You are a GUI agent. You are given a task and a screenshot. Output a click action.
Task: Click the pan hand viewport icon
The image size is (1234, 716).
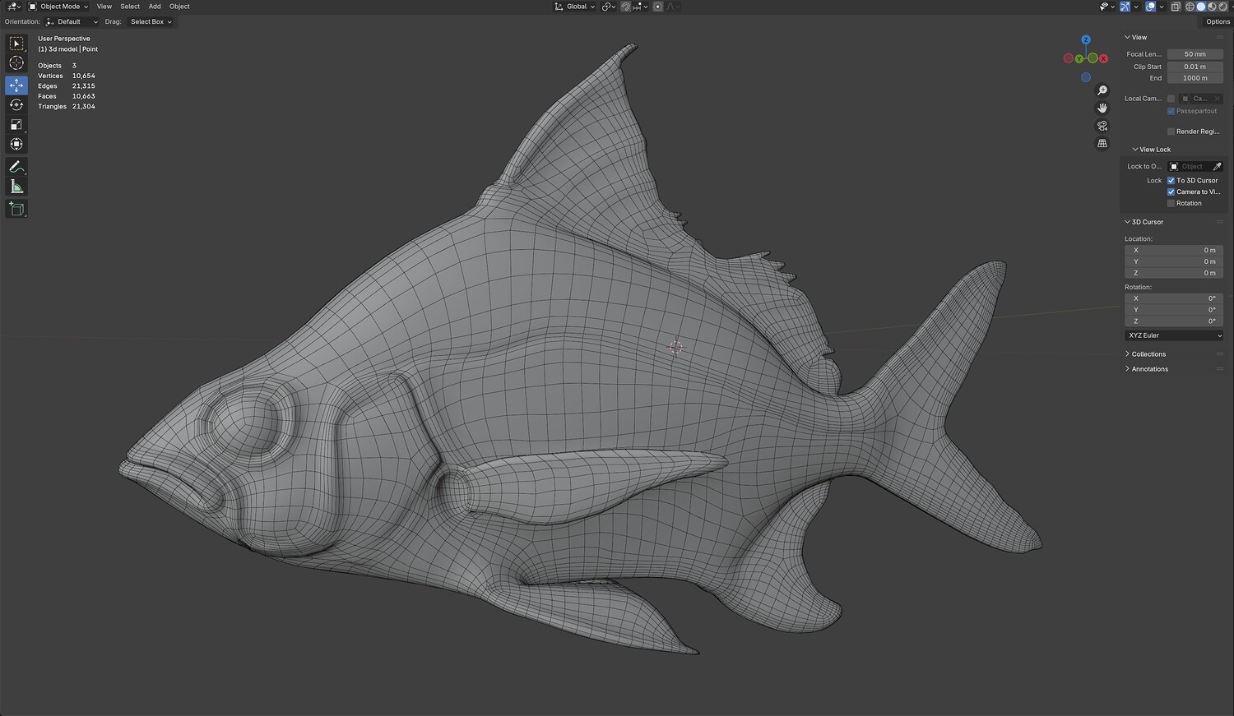pyautogui.click(x=1102, y=108)
